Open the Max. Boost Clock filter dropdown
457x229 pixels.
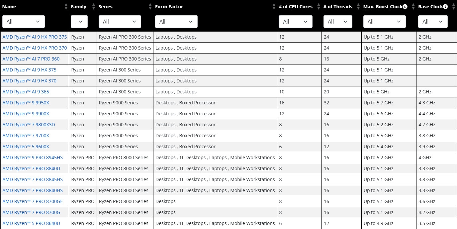pyautogui.click(x=385, y=22)
